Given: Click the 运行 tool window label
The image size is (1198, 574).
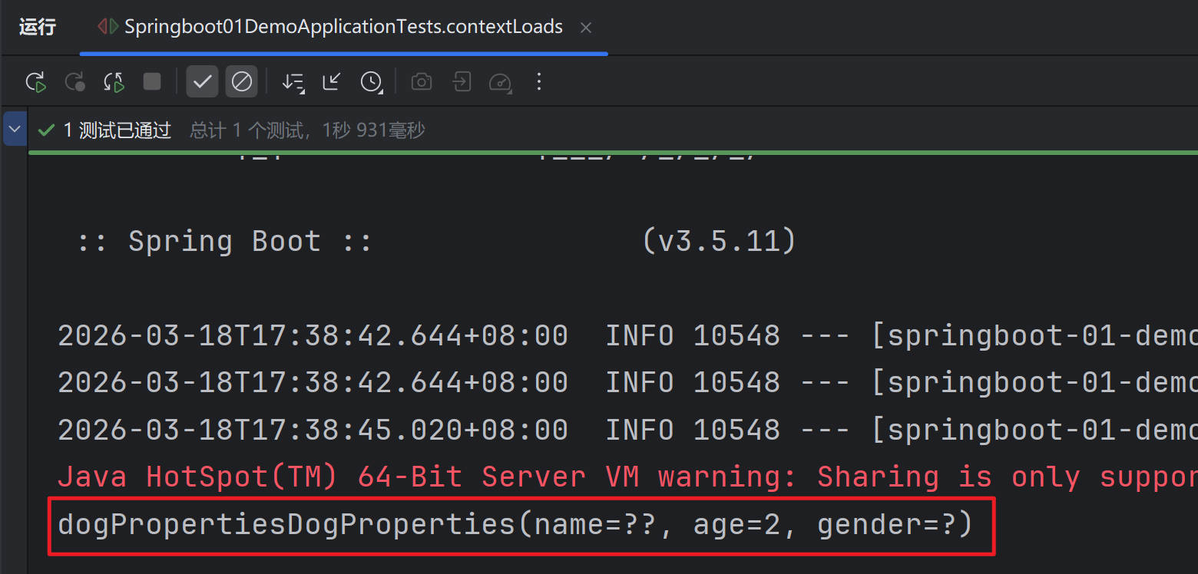Looking at the screenshot, I should pos(38,28).
